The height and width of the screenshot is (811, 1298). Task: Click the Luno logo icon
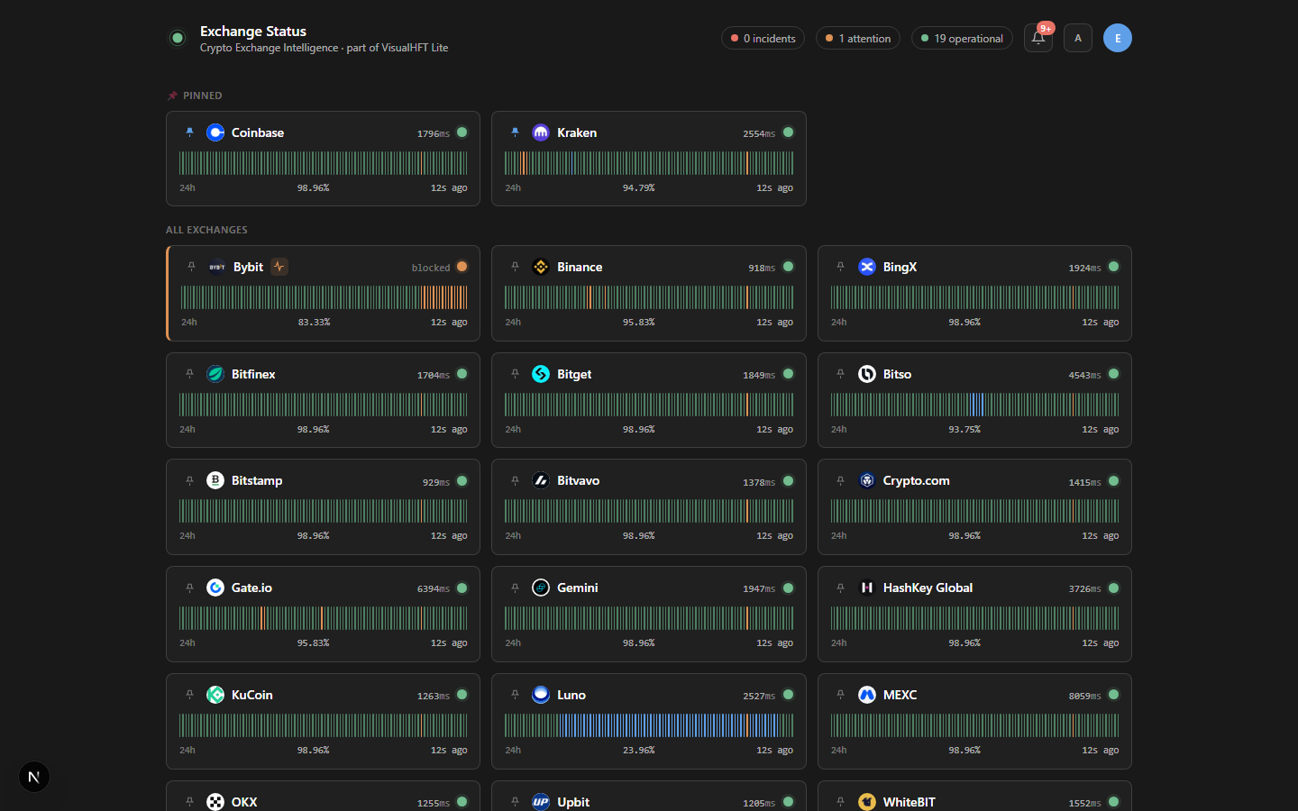tap(541, 695)
